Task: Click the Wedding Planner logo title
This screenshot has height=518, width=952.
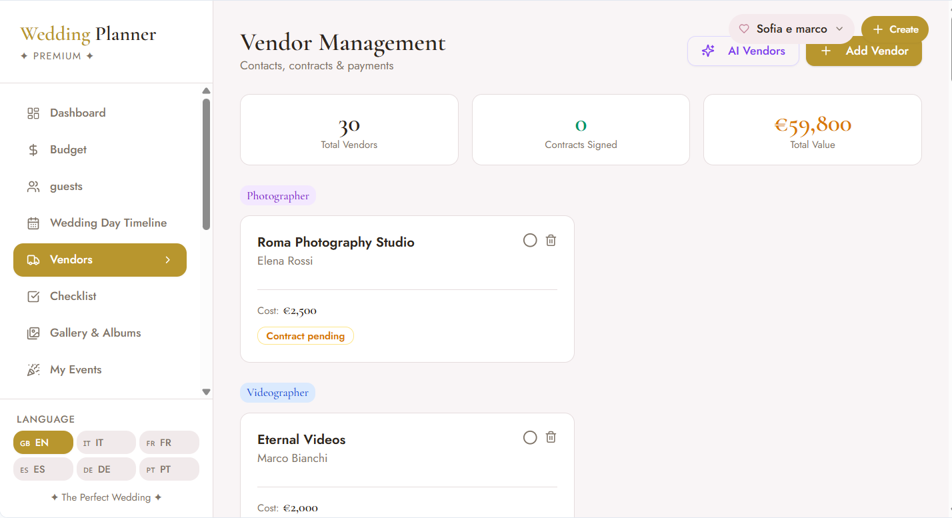Action: [x=88, y=34]
